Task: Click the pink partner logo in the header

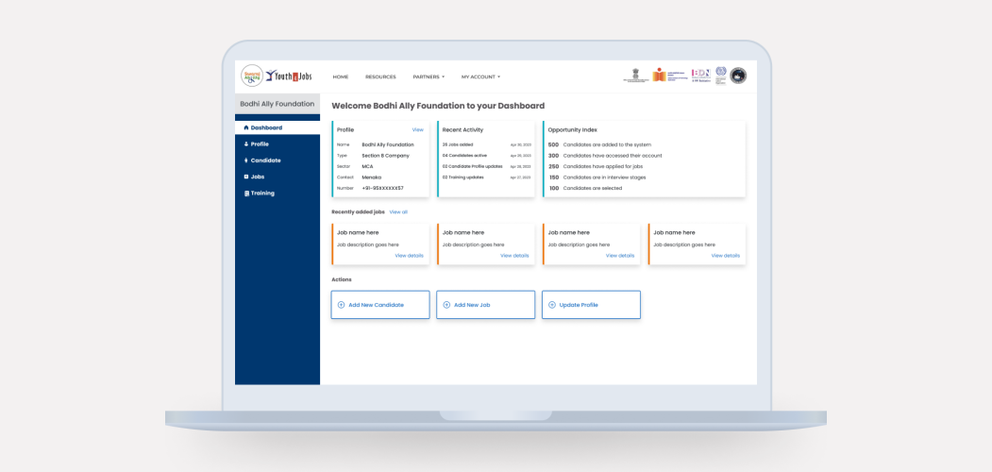Action: click(700, 76)
